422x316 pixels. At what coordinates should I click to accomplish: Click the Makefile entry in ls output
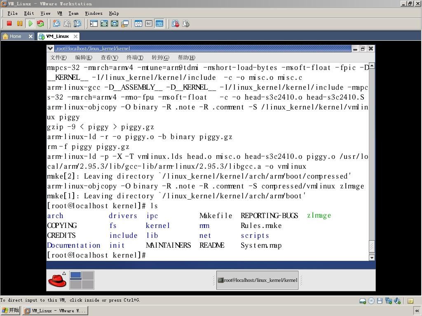point(216,216)
